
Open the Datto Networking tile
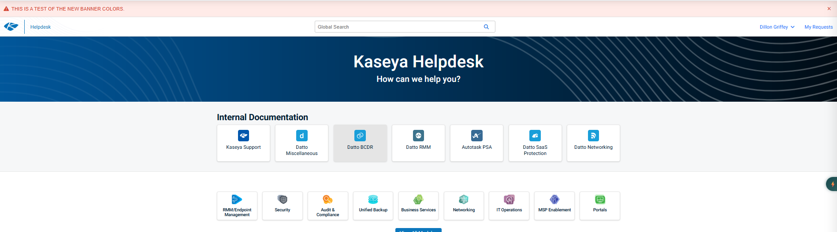click(x=593, y=143)
